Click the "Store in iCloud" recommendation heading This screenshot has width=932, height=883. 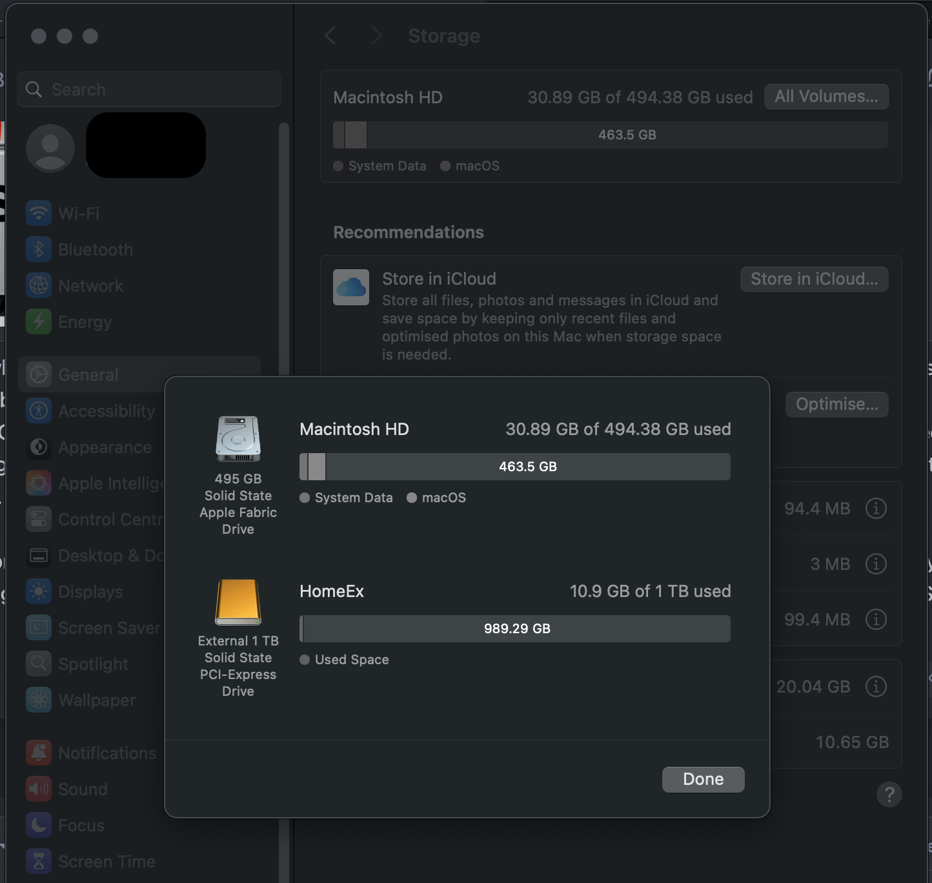tap(439, 279)
